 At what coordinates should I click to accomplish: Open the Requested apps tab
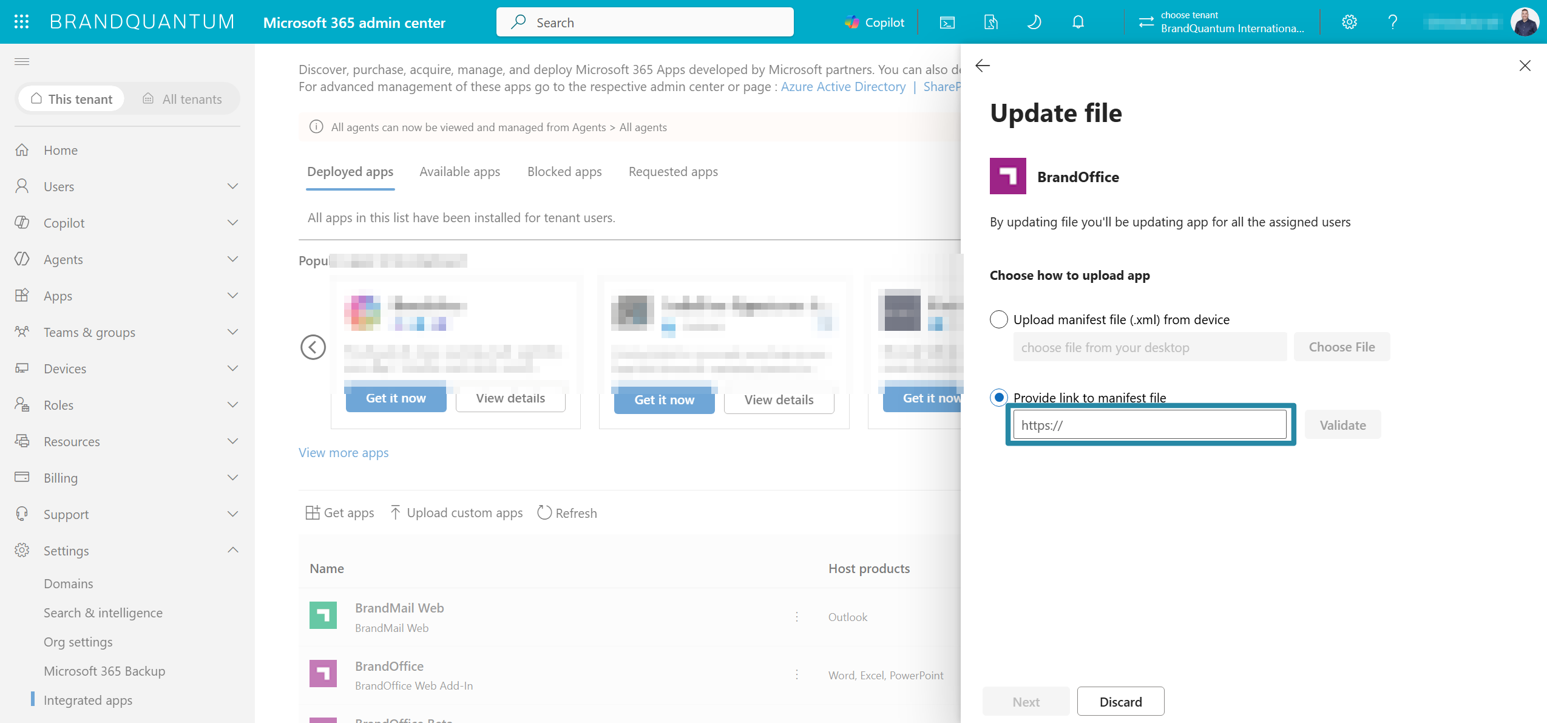(x=673, y=172)
